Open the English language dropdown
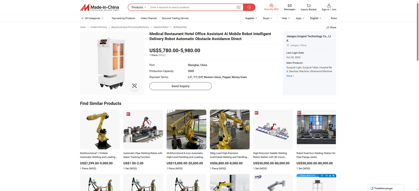 click(316, 18)
